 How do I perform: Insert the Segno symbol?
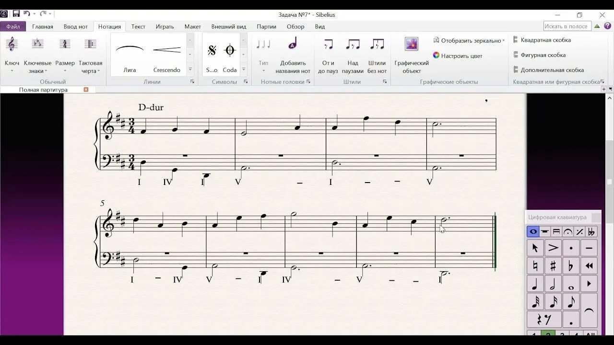[x=212, y=54]
